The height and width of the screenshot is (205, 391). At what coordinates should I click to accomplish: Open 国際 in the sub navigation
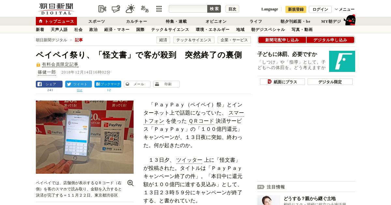point(140,30)
